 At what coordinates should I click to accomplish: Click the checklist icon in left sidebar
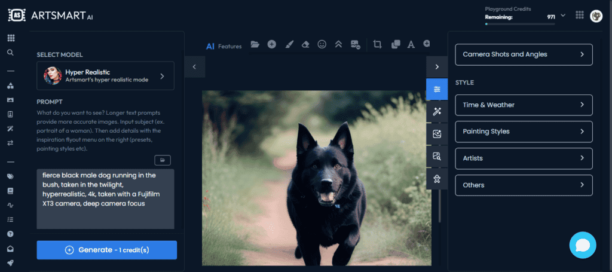[x=11, y=219]
